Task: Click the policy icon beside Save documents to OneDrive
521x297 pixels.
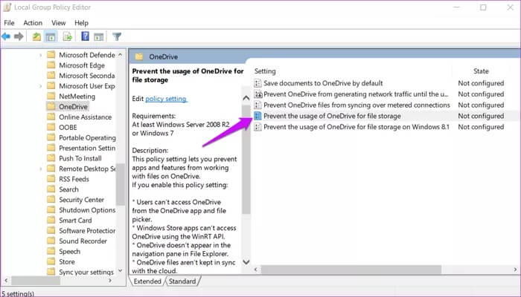Action: (258, 83)
